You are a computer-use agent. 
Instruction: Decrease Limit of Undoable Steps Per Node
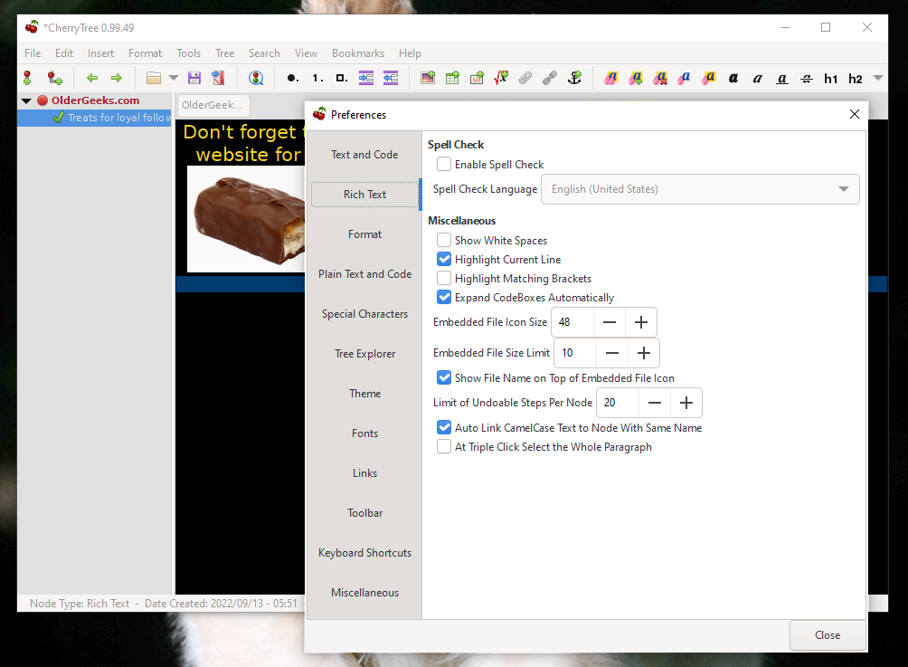(655, 403)
